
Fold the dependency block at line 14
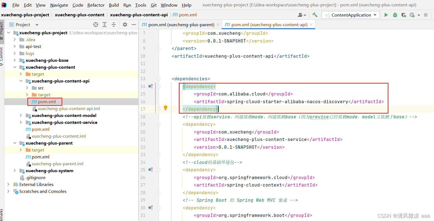(159, 86)
